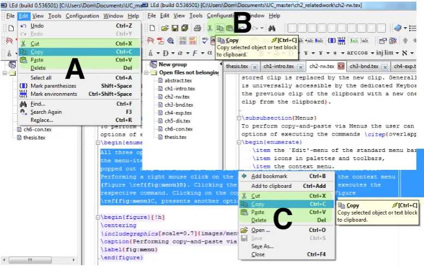Click the scrollbar left arrow at bottom left
Viewport: 424px width, 269px height.
coord(4,260)
